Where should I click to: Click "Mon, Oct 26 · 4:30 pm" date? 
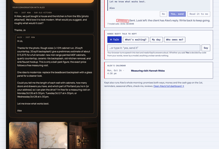116,72
